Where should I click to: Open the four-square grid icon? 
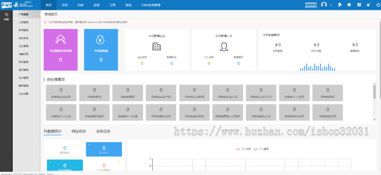point(359,5)
